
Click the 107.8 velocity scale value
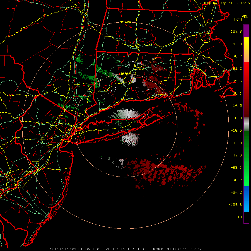(x=236, y=31)
